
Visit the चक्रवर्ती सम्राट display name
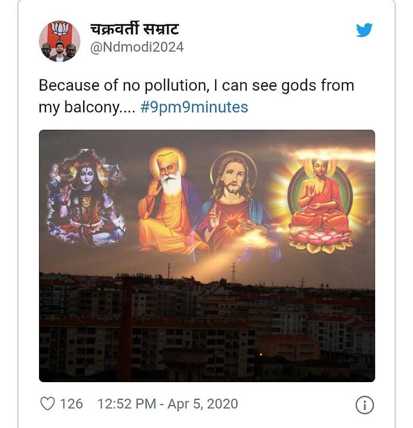134,29
